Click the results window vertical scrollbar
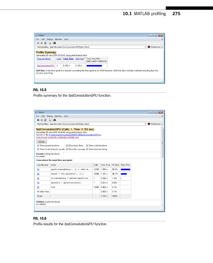Viewport: 213px width, 263px height. 162,164
